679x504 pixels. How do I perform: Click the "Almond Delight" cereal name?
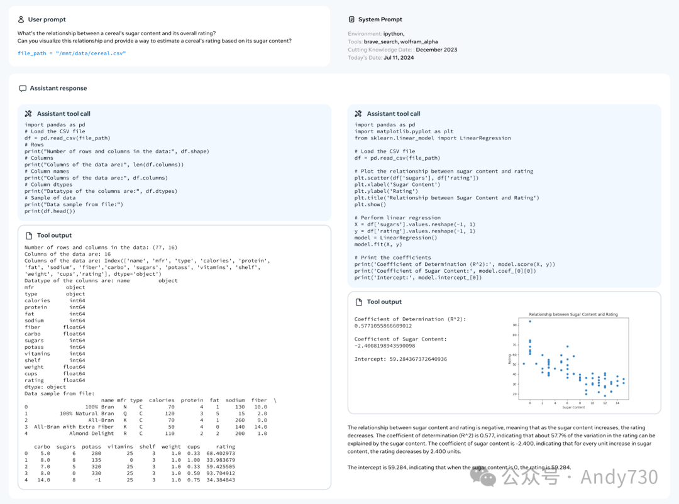click(91, 434)
